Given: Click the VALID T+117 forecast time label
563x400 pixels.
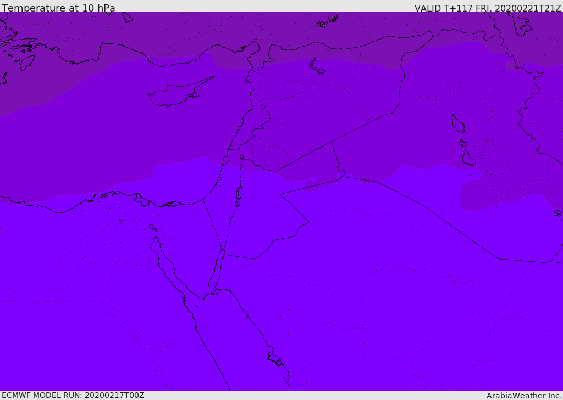Looking at the screenshot, I should 487,8.
